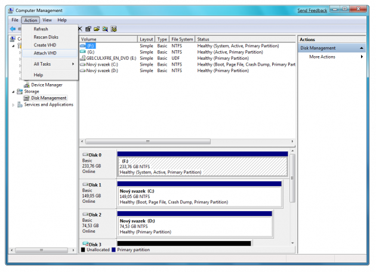
Task: Collapse the Disk Management actions section
Action: point(361,48)
